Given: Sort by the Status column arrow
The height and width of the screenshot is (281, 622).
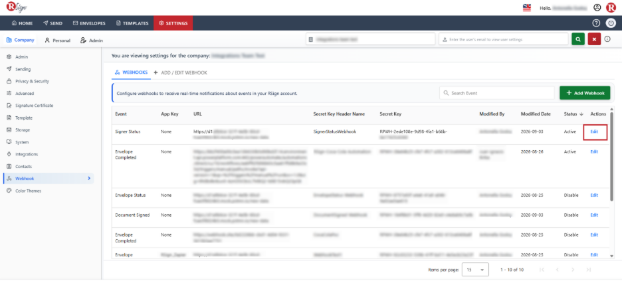Looking at the screenshot, I should pos(581,114).
